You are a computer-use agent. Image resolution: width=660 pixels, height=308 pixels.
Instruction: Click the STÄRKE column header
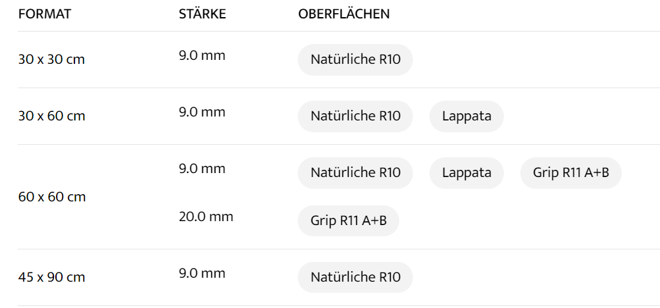pyautogui.click(x=202, y=14)
